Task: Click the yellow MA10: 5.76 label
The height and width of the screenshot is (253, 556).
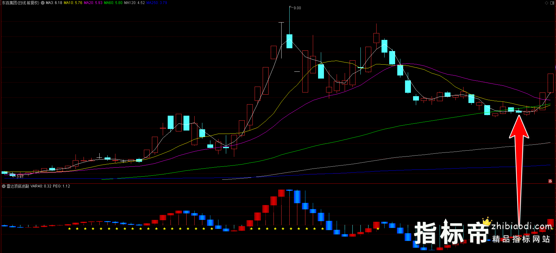Action: tap(73, 3)
